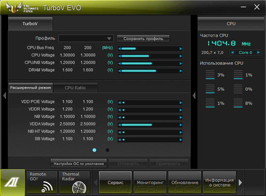Collapse the CPU panel with arrow
Image resolution: width=266 pixels, height=196 pixels.
point(194,95)
